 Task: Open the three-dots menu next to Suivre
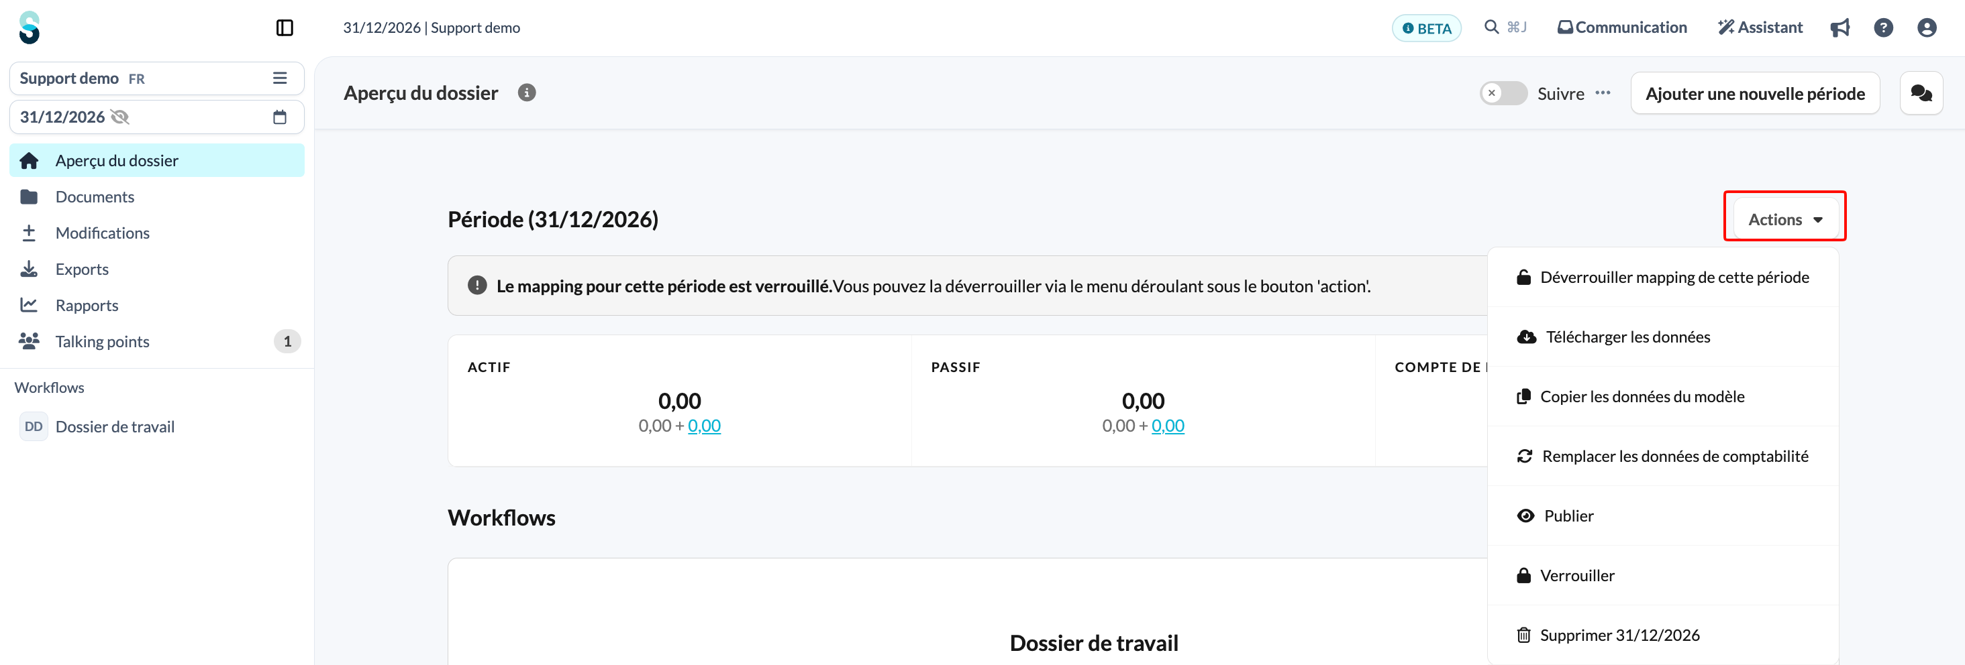[1603, 93]
